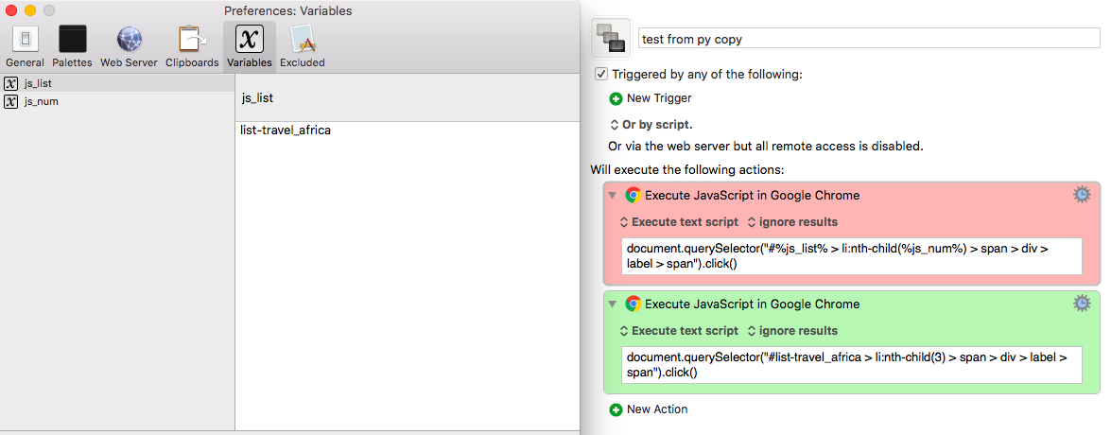The image size is (1111, 435).
Task: Click the js_list value text area
Action: 407,275
